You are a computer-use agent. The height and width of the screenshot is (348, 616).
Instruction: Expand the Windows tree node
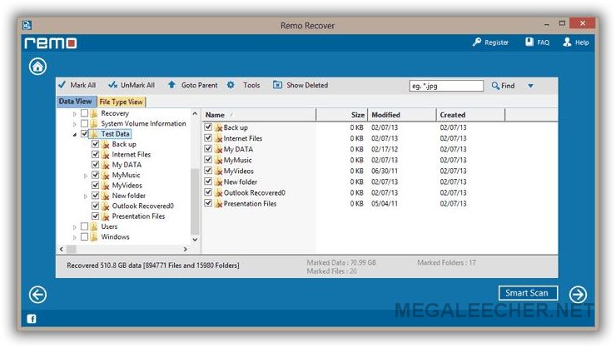click(75, 237)
